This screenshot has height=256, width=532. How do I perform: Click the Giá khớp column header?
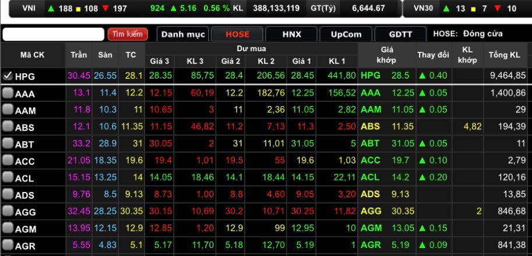pyautogui.click(x=387, y=55)
